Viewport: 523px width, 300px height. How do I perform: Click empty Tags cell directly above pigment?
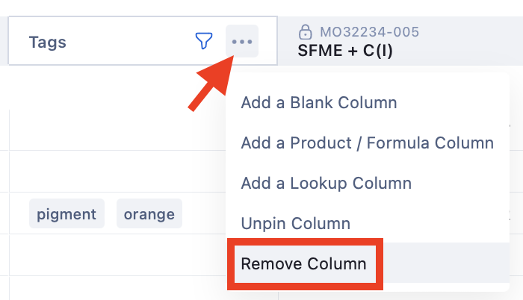click(112, 172)
